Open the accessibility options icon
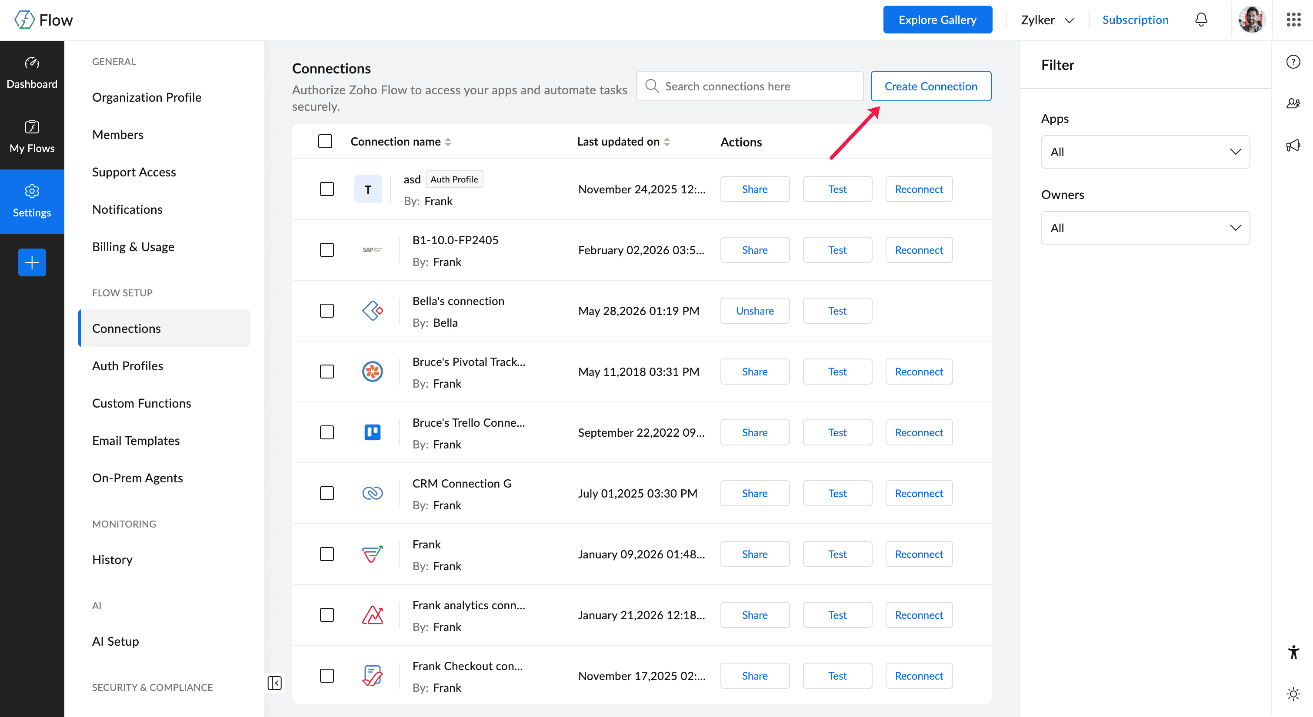The image size is (1313, 717). pos(1293,652)
